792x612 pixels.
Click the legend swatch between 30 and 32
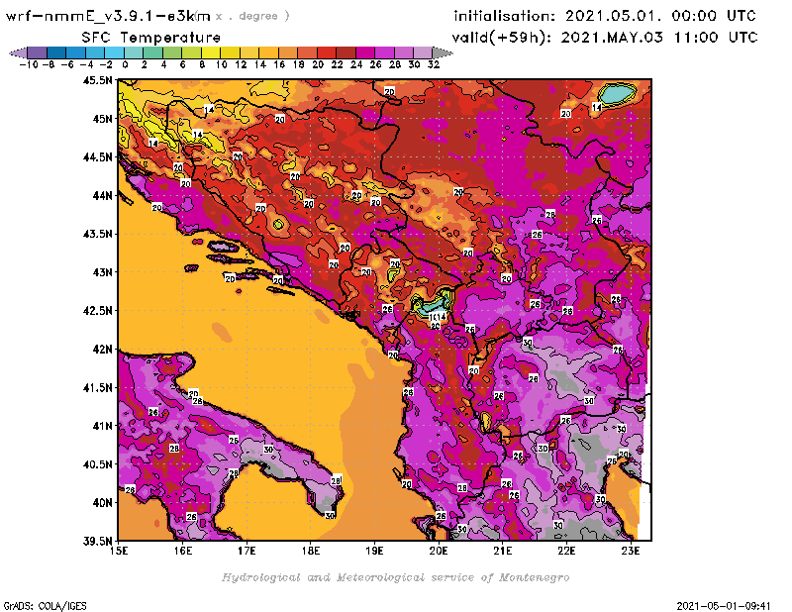point(423,52)
